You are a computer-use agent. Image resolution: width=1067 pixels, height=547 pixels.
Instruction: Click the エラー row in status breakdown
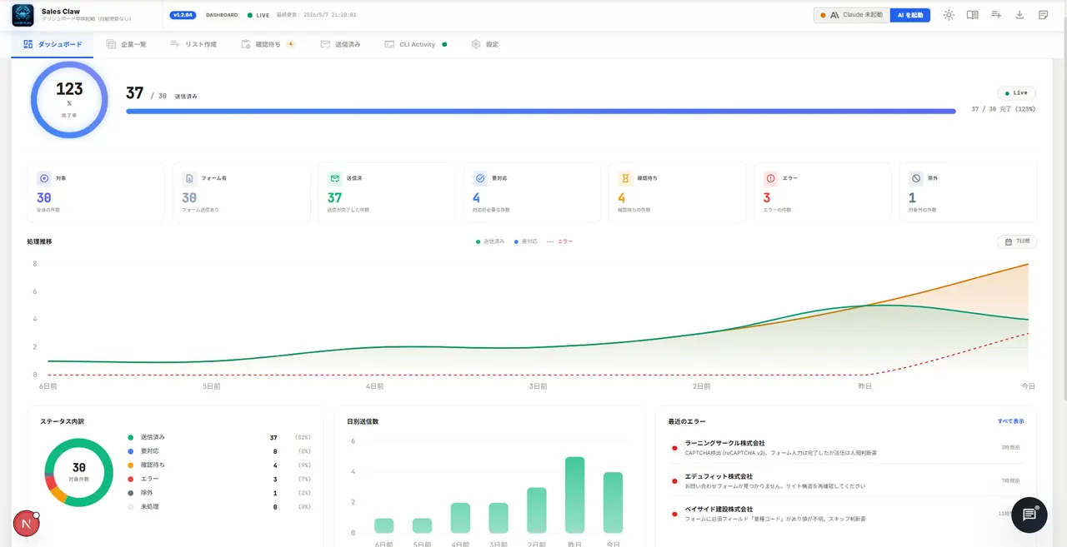point(219,479)
